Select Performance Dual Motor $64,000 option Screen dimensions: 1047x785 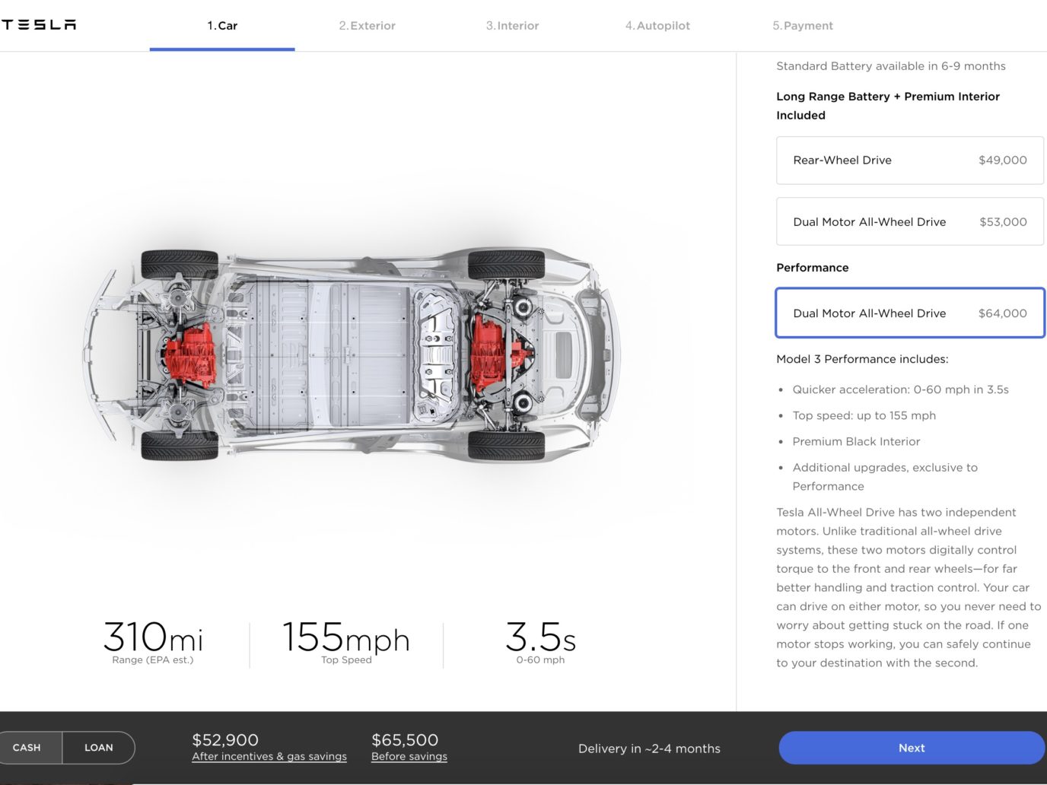(x=910, y=313)
